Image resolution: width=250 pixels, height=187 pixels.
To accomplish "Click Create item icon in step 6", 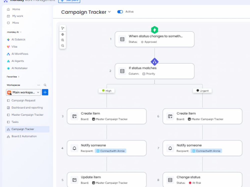I will coord(170,116).
